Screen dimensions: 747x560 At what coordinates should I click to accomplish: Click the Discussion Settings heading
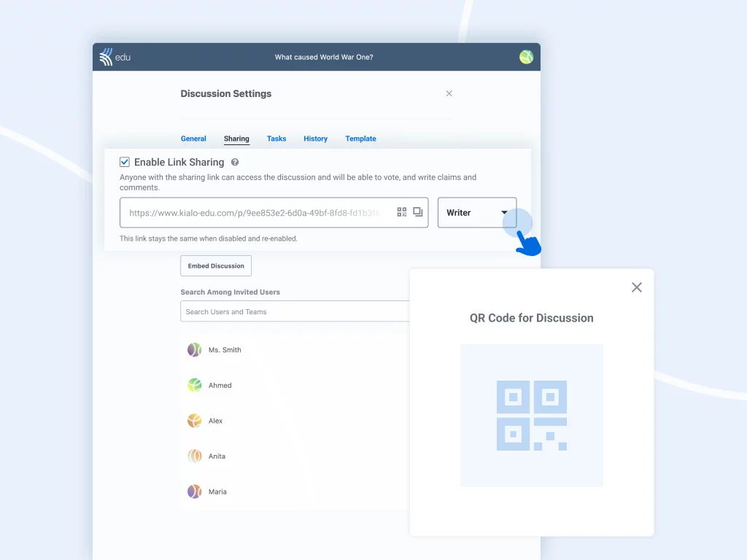pyautogui.click(x=226, y=94)
